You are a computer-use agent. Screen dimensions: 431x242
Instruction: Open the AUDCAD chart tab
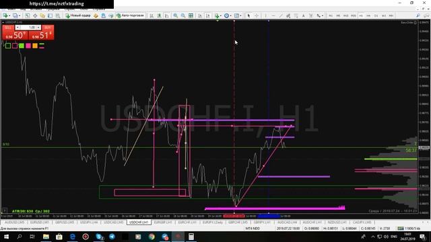287,223
